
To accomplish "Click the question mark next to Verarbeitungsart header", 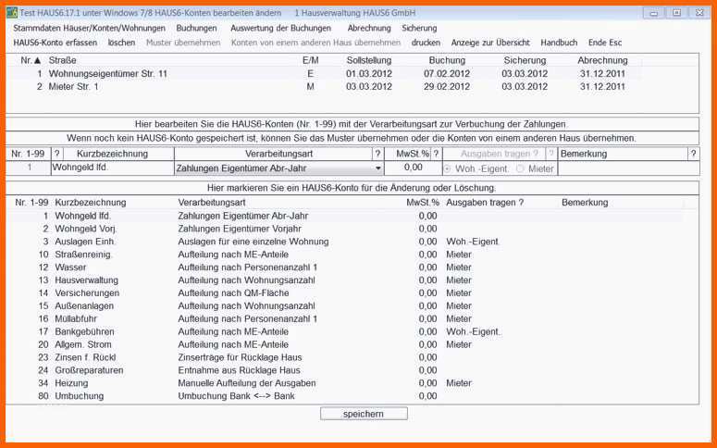I will (x=377, y=154).
